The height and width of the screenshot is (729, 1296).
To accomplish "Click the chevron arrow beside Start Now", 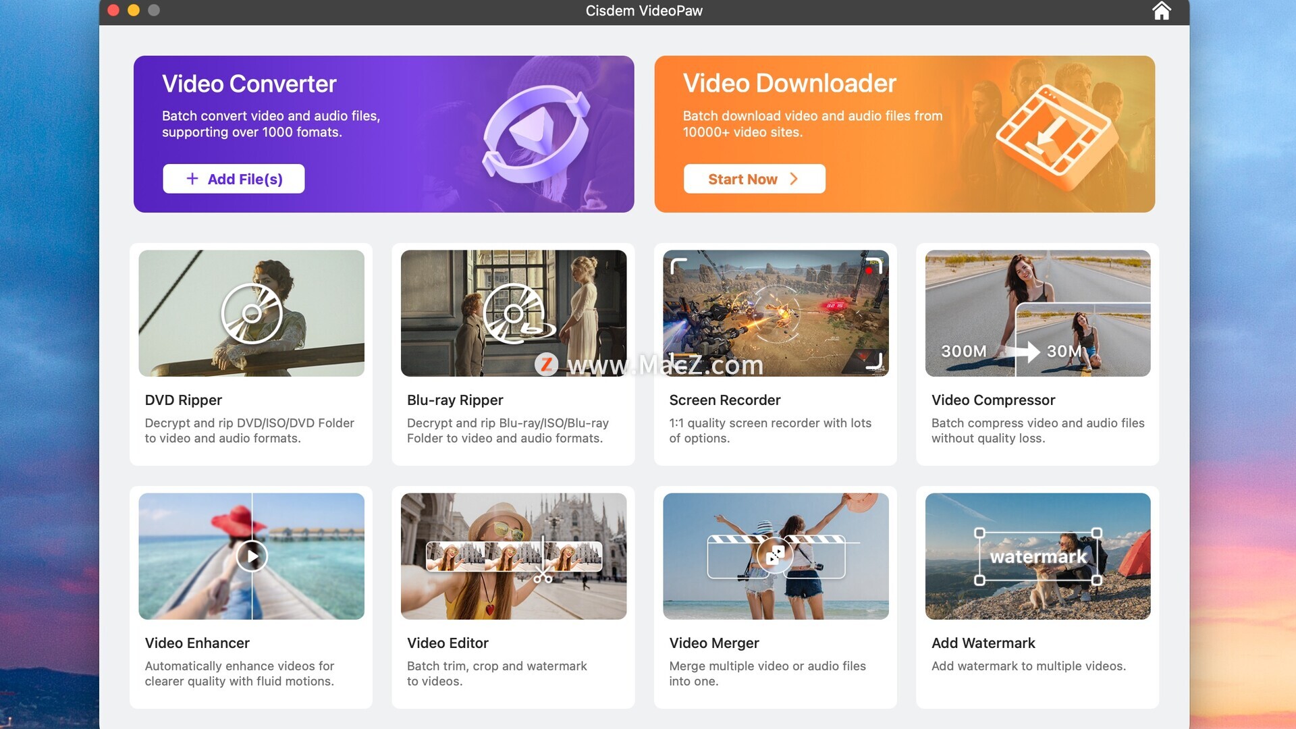I will (794, 179).
